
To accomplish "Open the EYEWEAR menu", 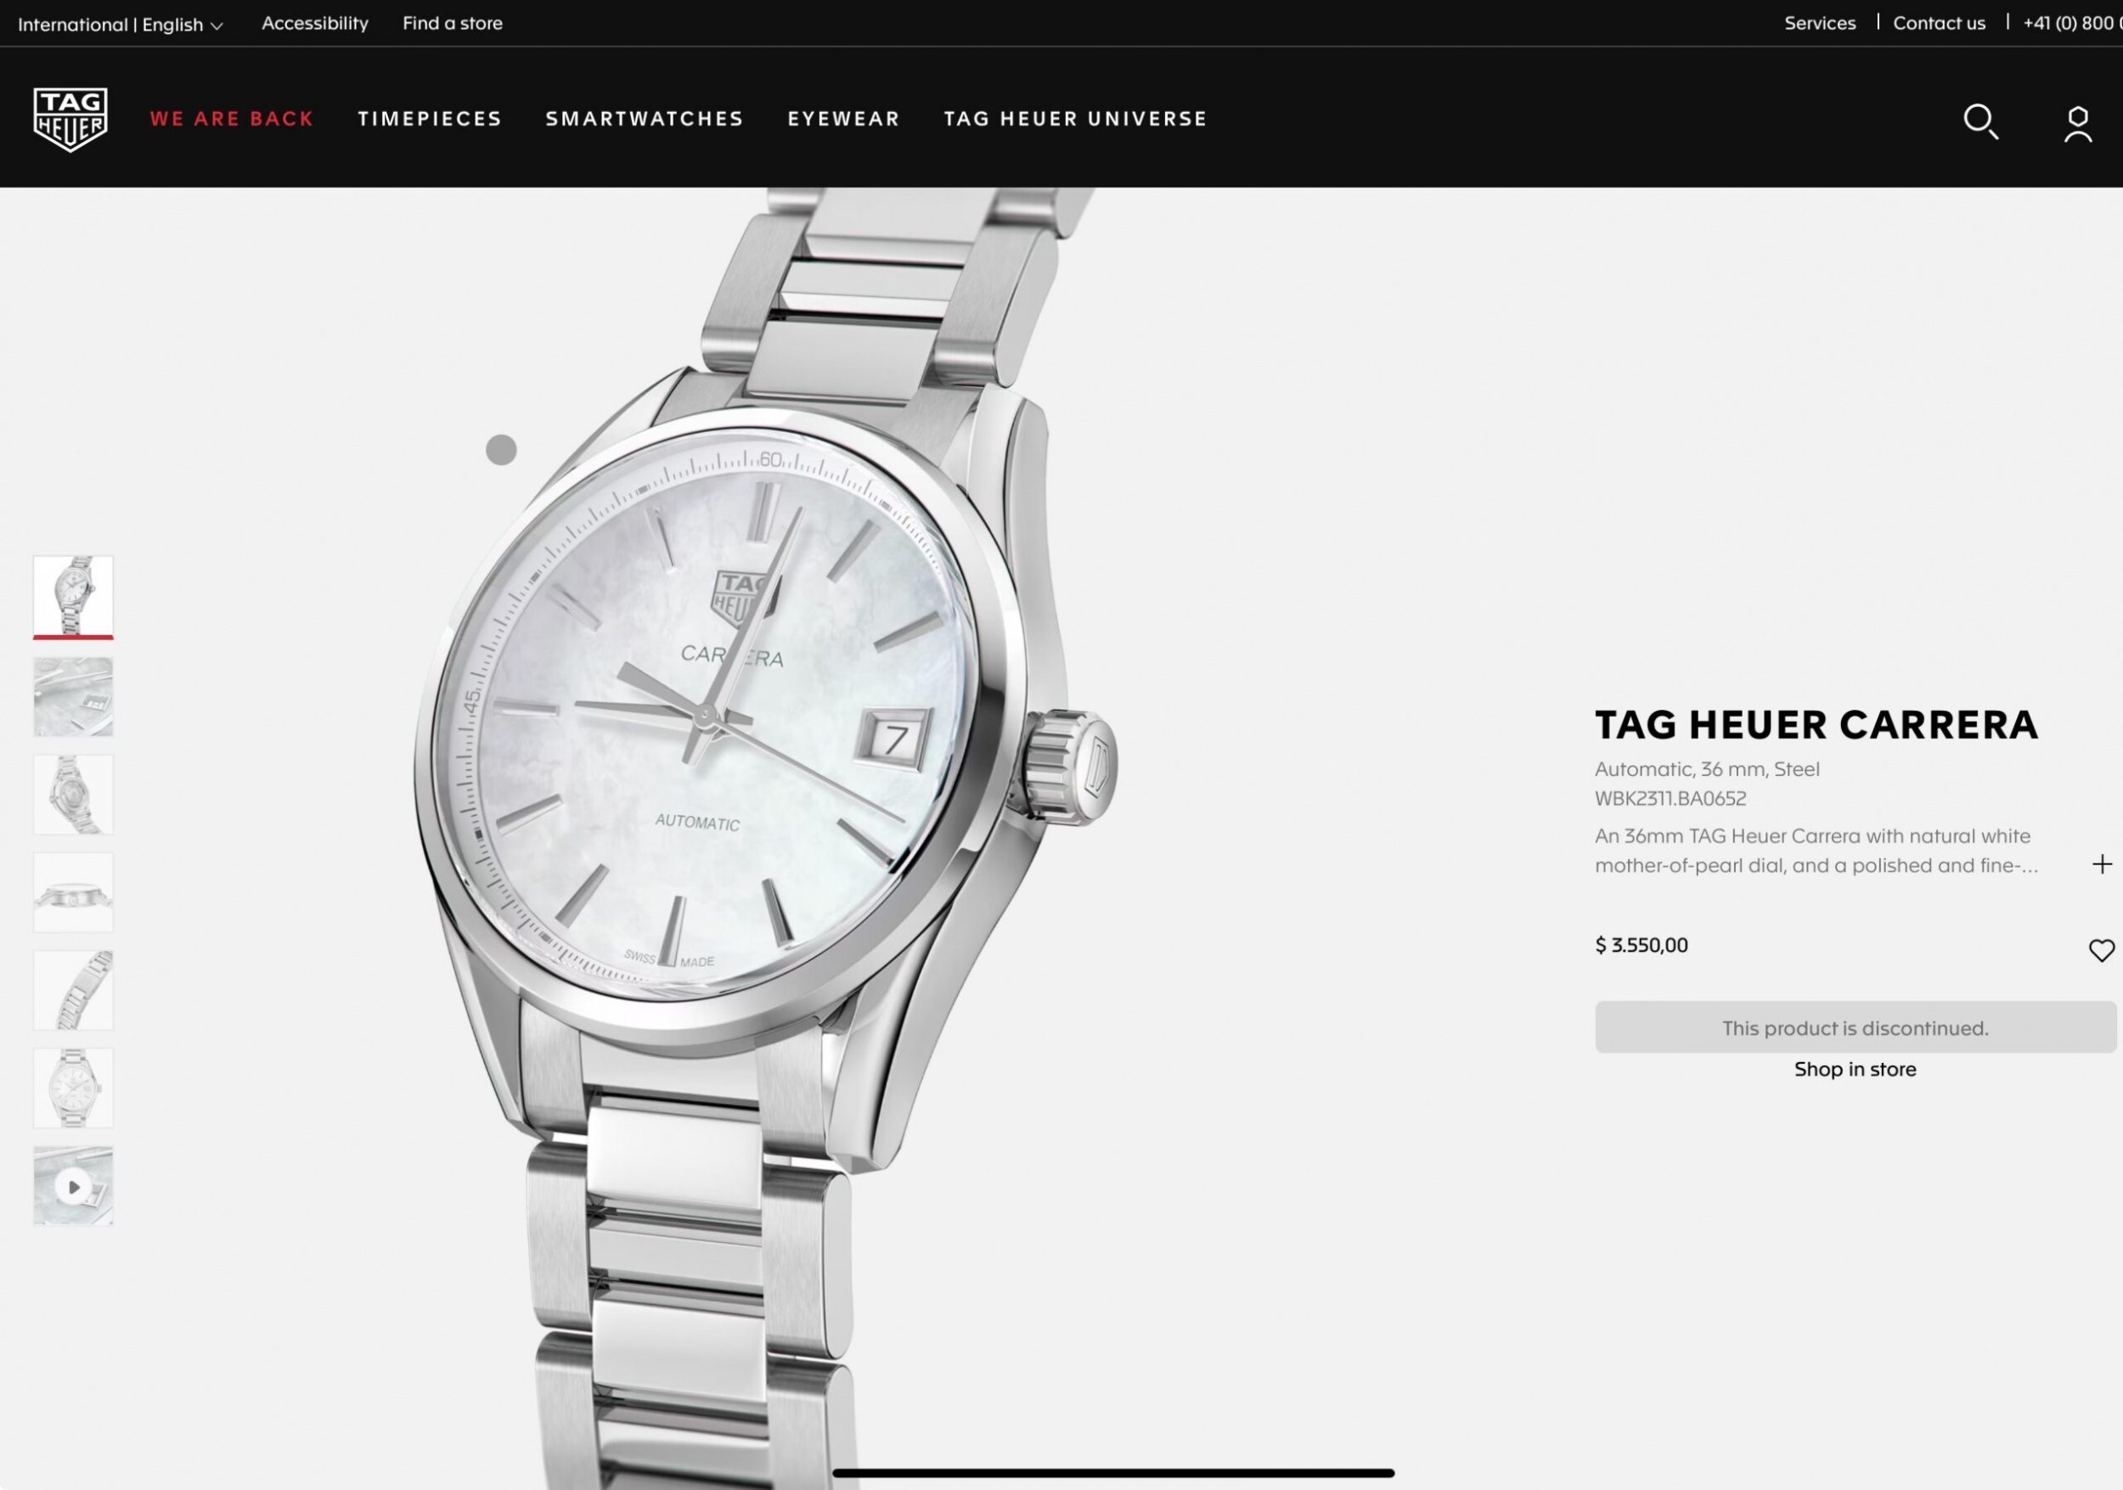I will coord(843,119).
